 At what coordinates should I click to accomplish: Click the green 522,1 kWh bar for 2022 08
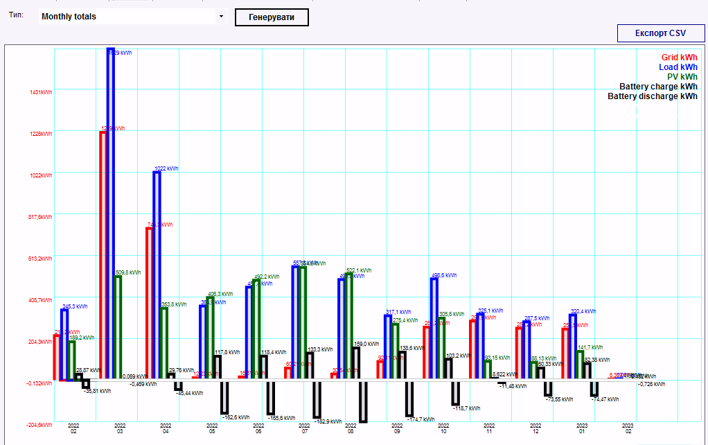(x=349, y=326)
